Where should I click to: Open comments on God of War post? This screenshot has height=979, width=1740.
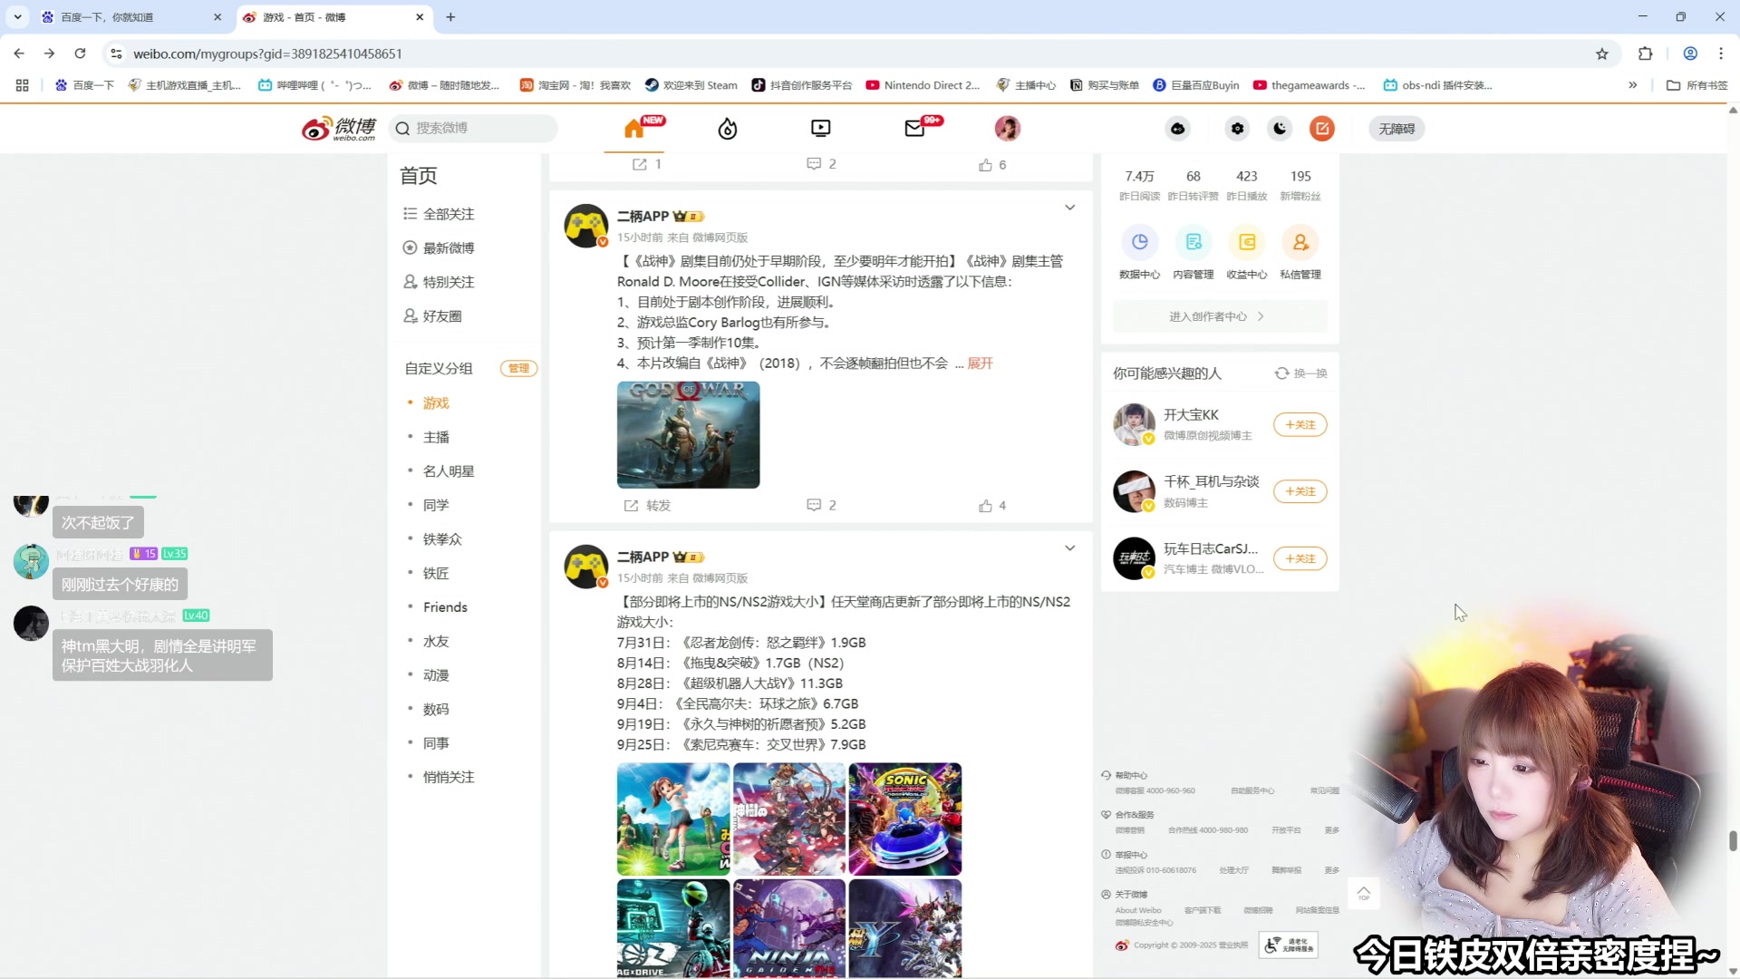[x=821, y=506]
